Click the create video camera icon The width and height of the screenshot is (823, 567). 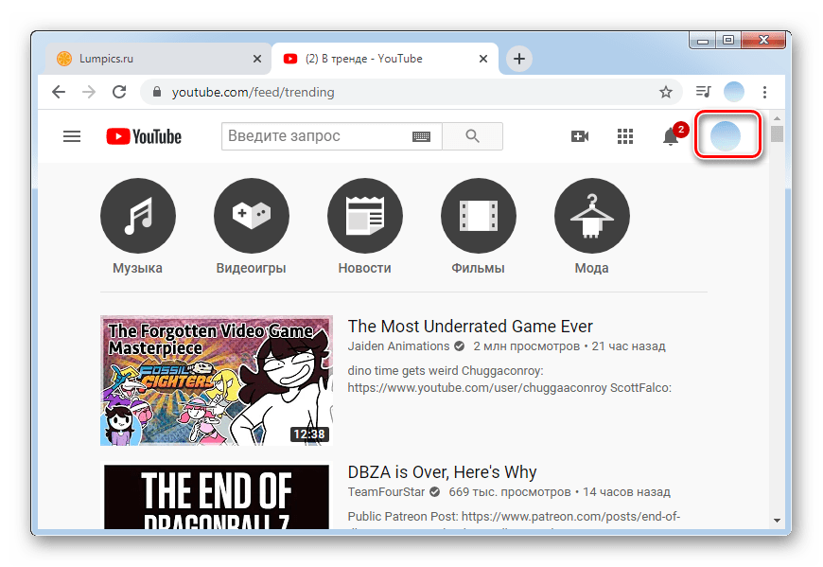coord(580,136)
